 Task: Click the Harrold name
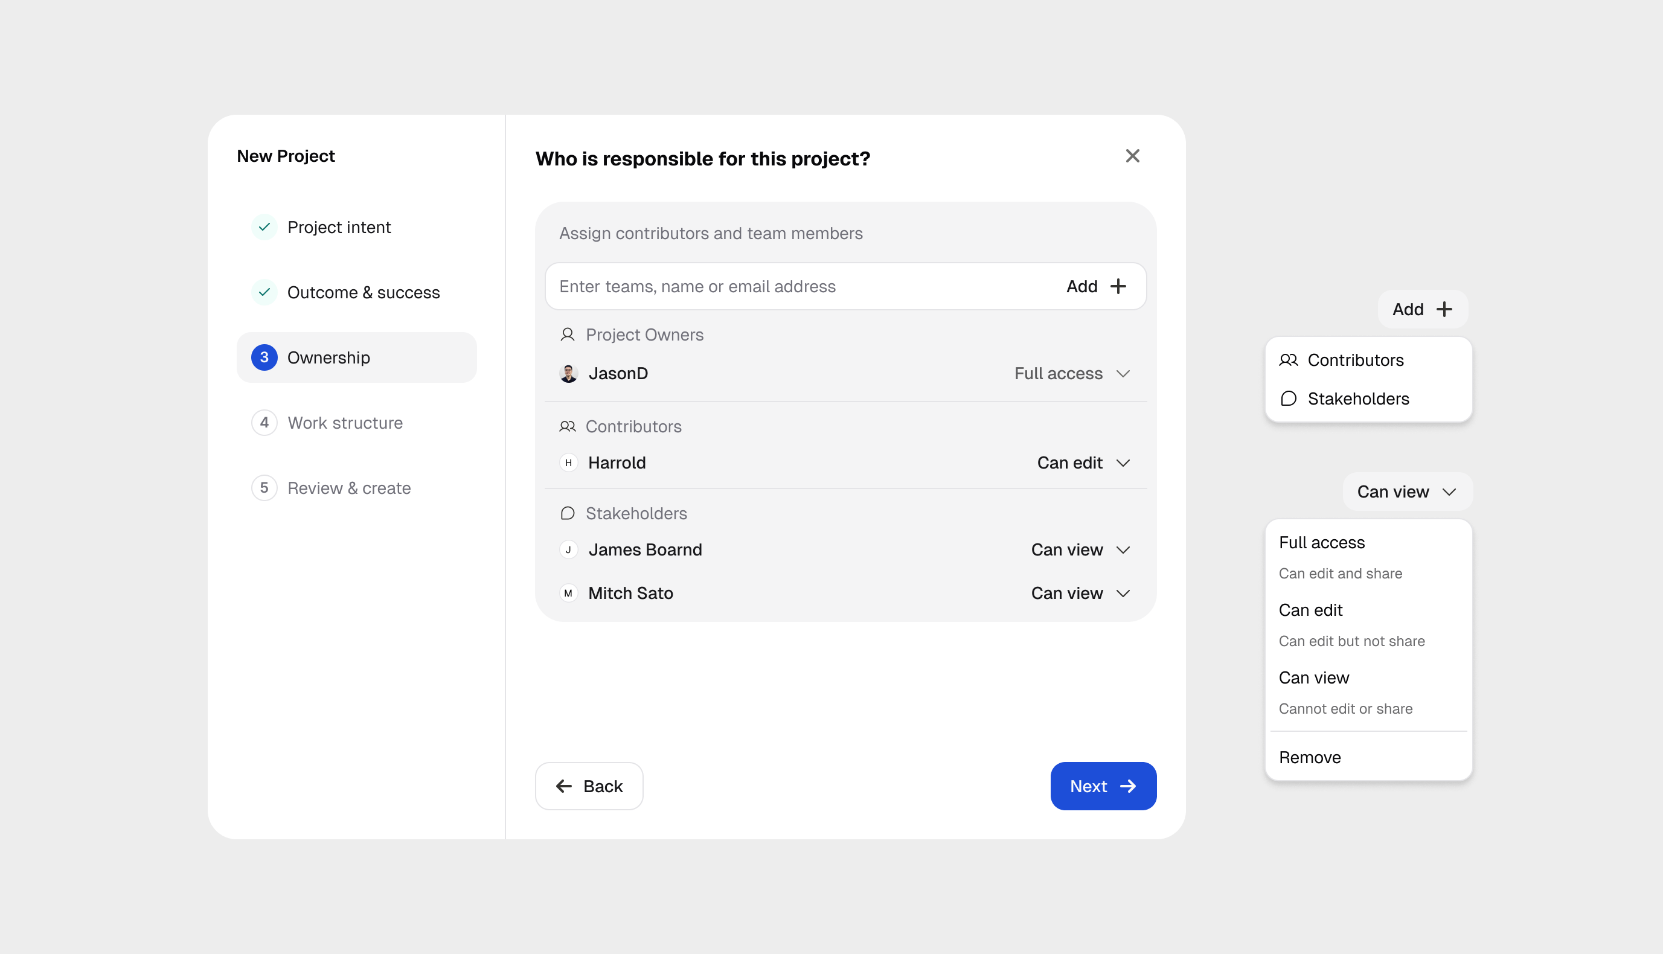617,463
